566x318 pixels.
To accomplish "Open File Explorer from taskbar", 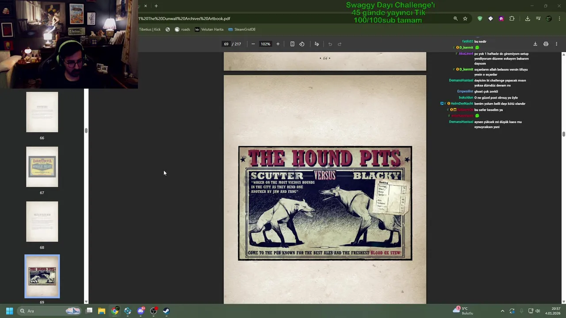I will [x=102, y=311].
